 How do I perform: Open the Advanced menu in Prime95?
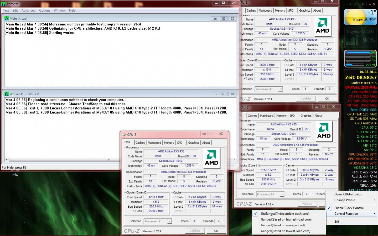click(x=28, y=11)
